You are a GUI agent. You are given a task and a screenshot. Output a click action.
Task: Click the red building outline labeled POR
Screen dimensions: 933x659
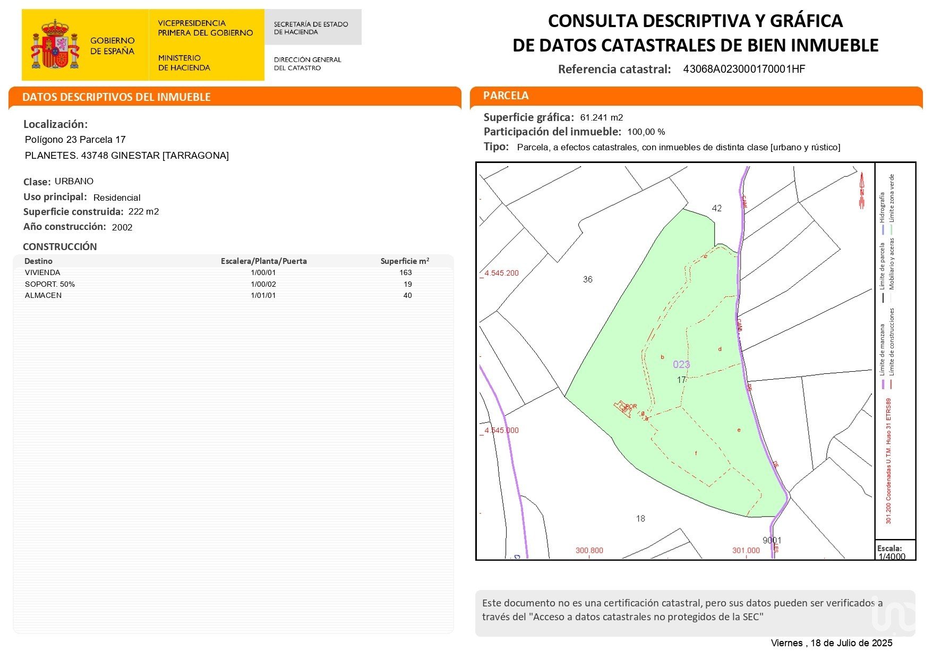pyautogui.click(x=623, y=408)
